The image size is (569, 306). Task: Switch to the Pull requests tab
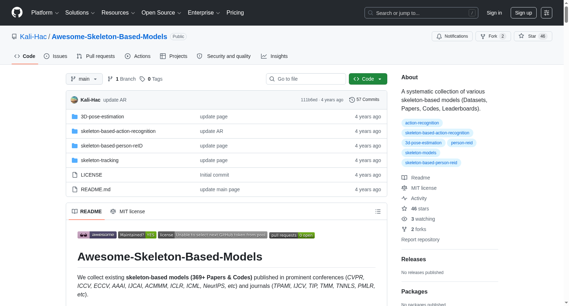tap(96, 56)
